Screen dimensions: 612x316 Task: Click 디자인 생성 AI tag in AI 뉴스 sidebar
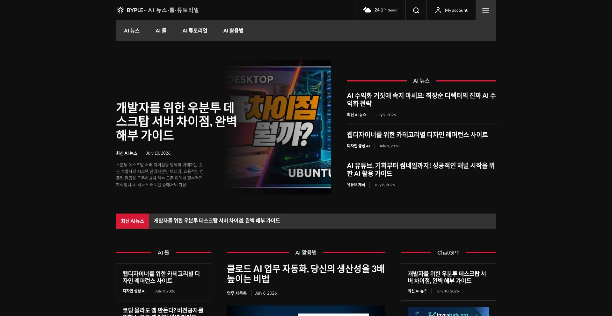[x=358, y=146]
